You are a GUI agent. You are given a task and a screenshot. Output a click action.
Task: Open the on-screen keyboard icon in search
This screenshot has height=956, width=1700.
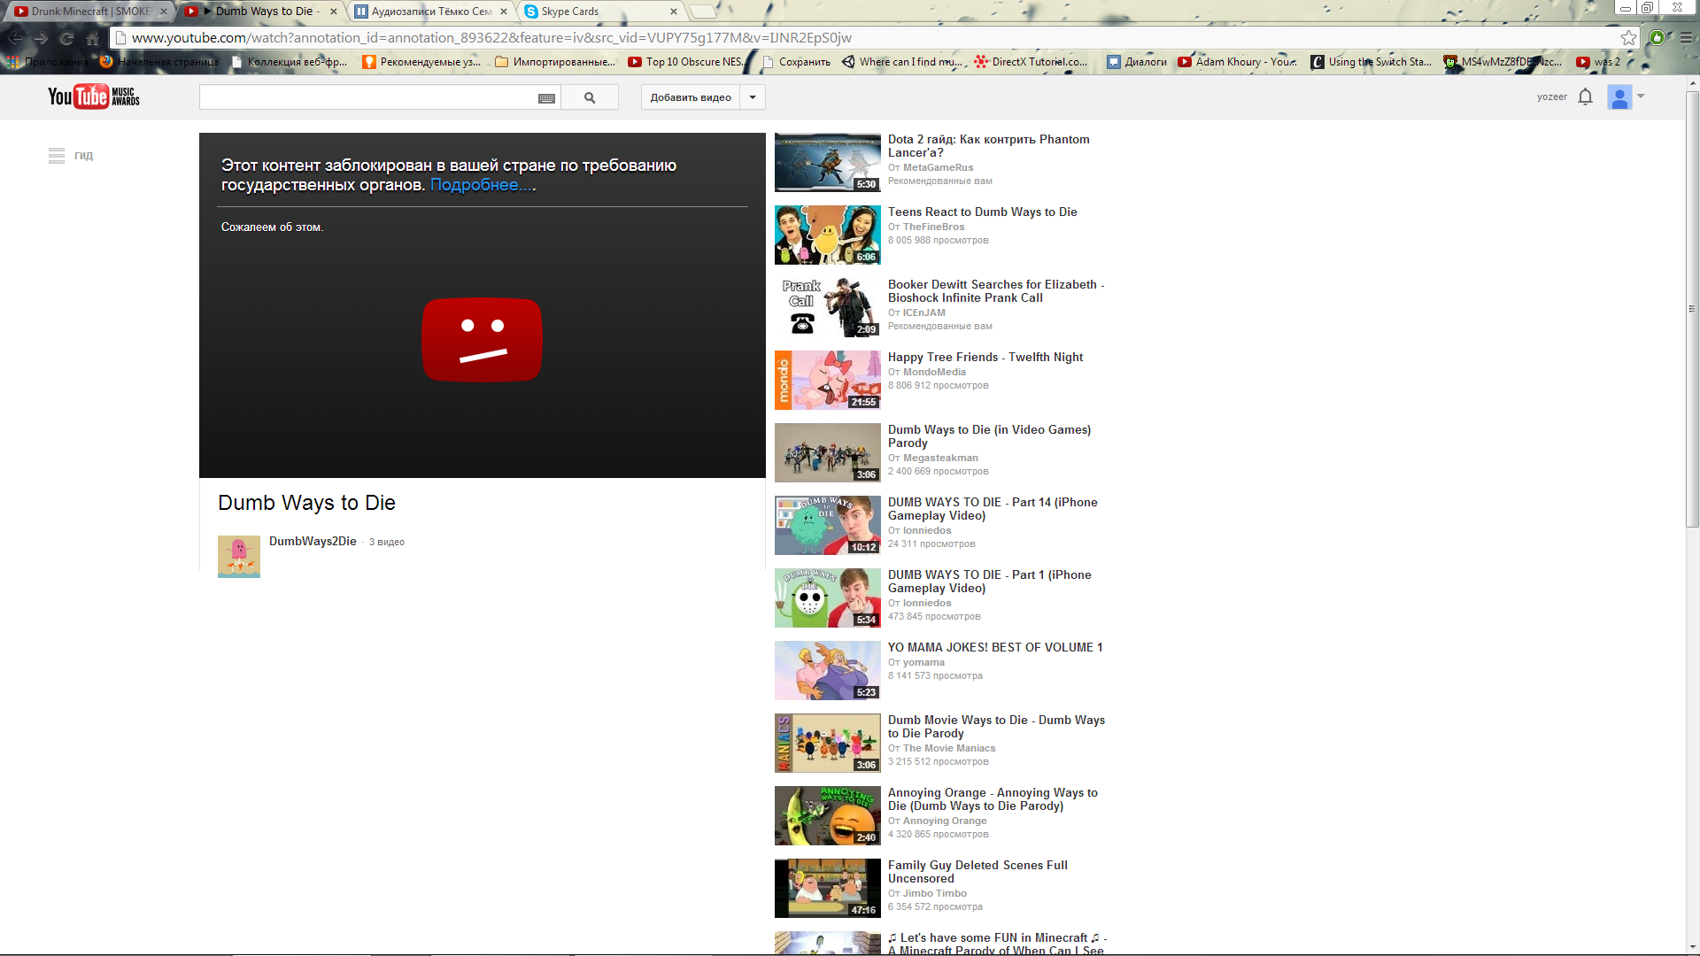coord(546,98)
